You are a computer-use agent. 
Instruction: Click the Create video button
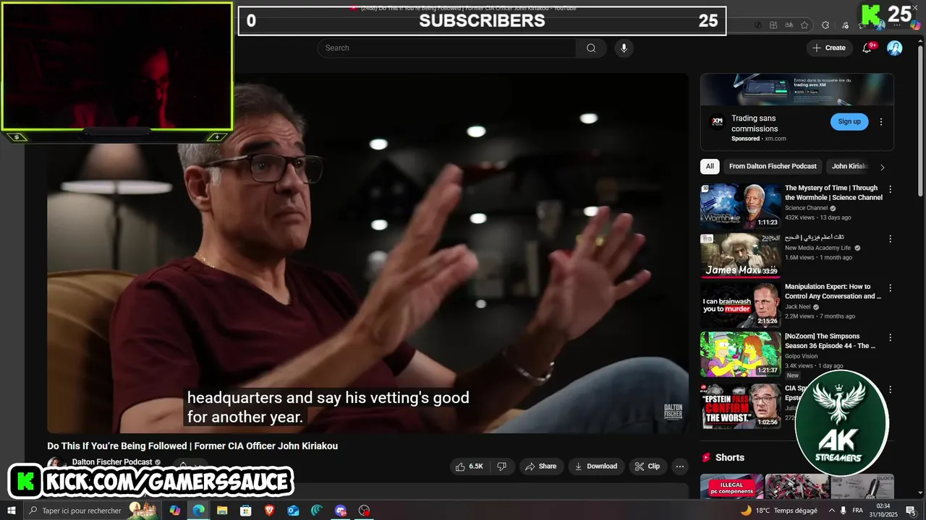pyautogui.click(x=829, y=48)
